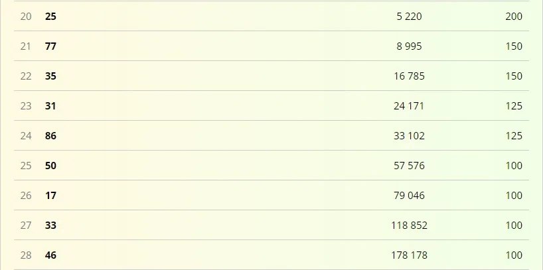
Task: Click the value 24 171
Action: (409, 106)
